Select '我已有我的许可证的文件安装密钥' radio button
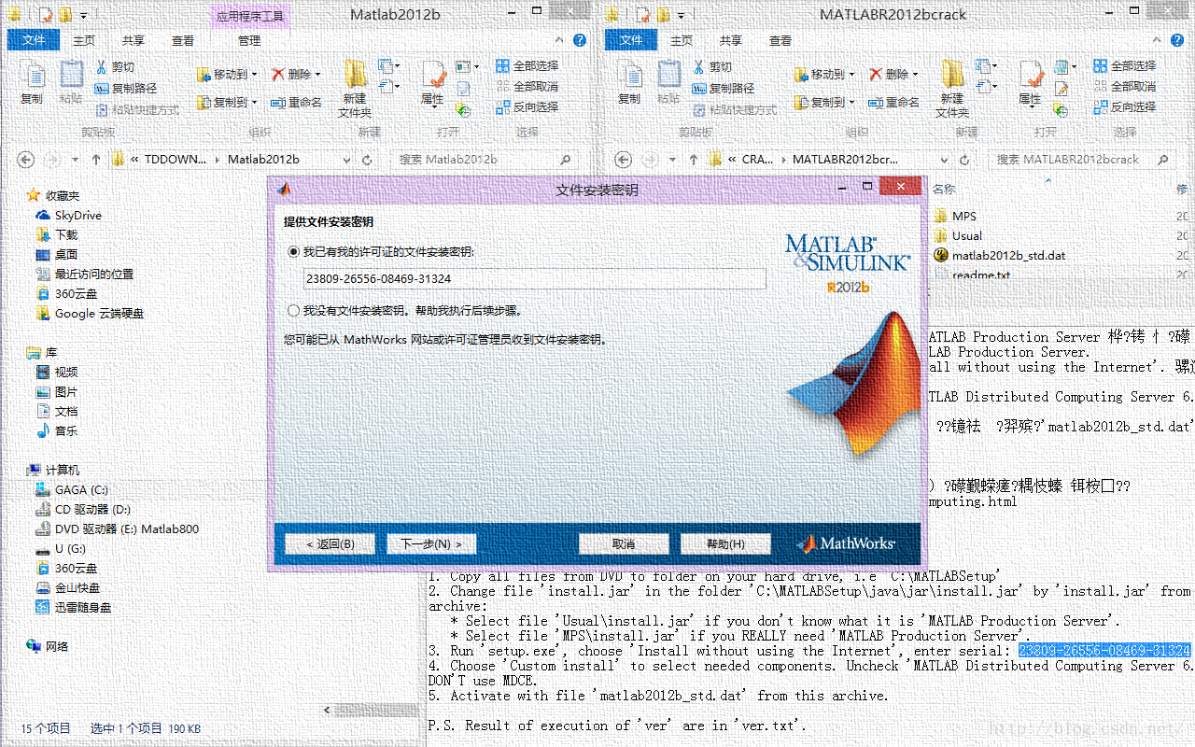This screenshot has height=747, width=1195. [x=293, y=252]
